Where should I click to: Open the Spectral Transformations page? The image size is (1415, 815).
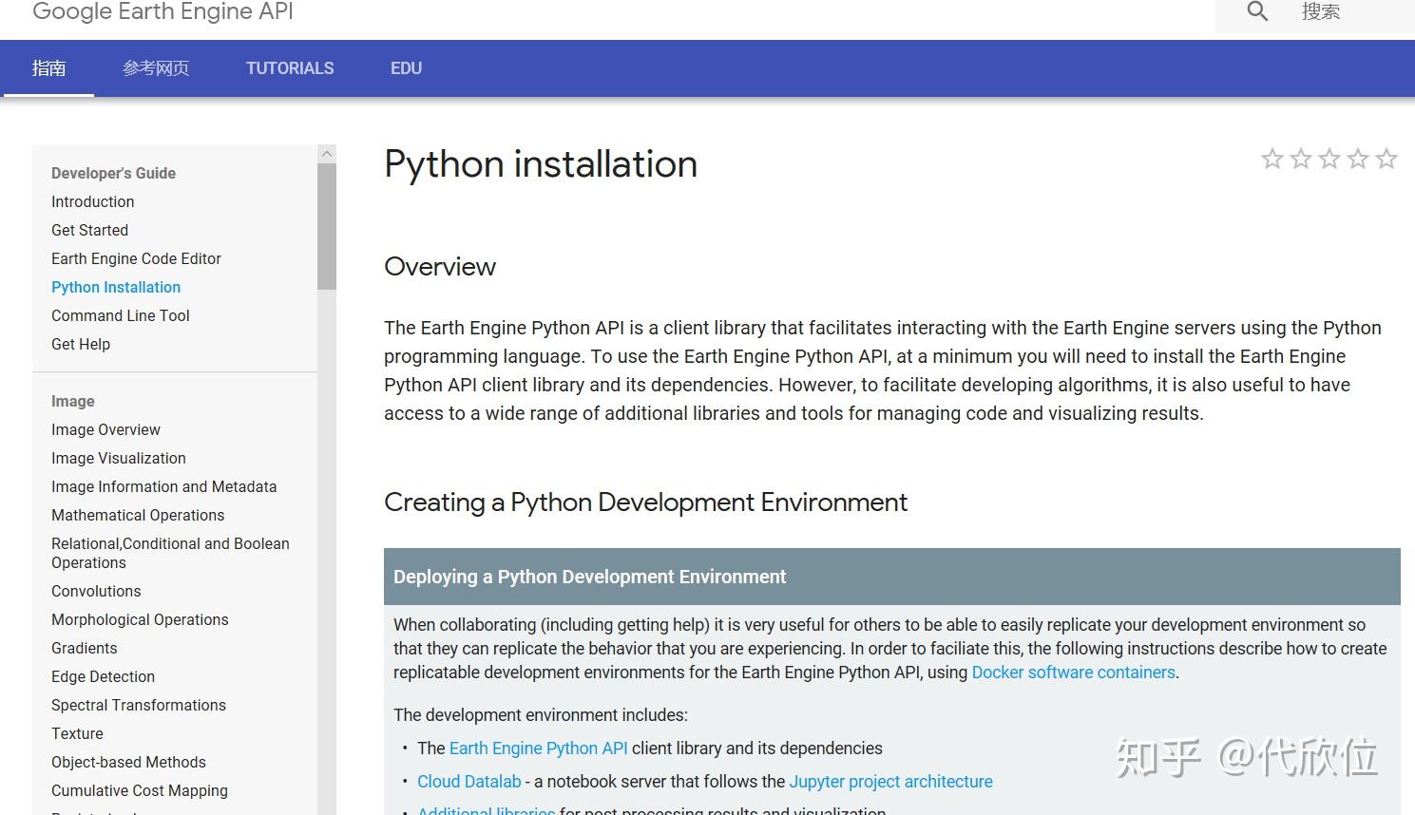[x=139, y=705]
